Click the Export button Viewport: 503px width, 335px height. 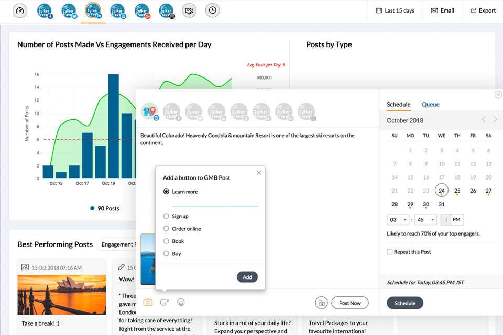click(483, 10)
